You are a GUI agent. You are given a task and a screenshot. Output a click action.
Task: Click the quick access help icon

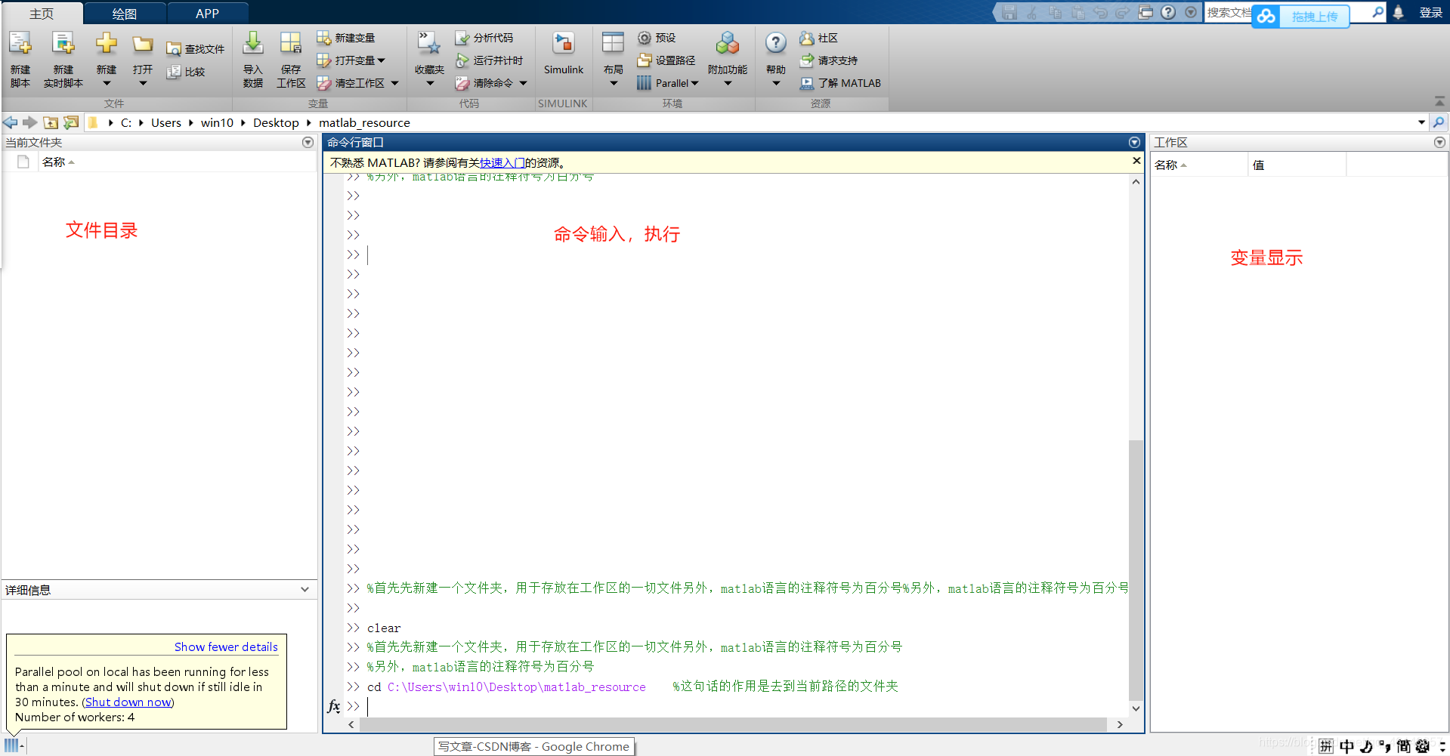[x=1168, y=13]
